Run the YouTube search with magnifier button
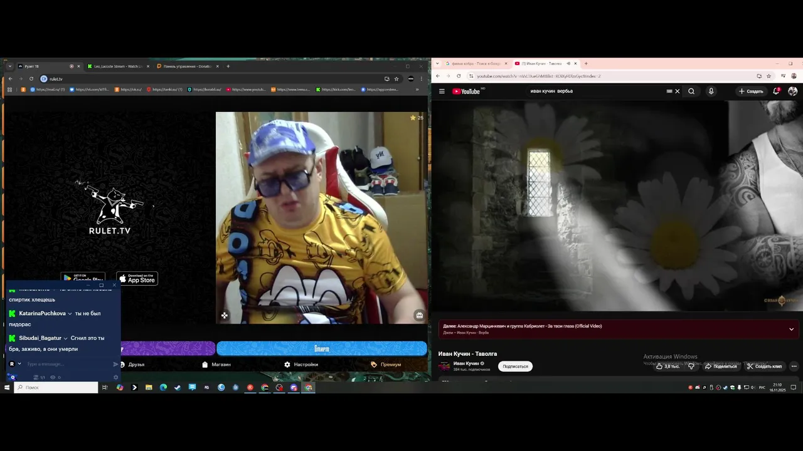Viewport: 803px width, 451px height. click(691, 91)
